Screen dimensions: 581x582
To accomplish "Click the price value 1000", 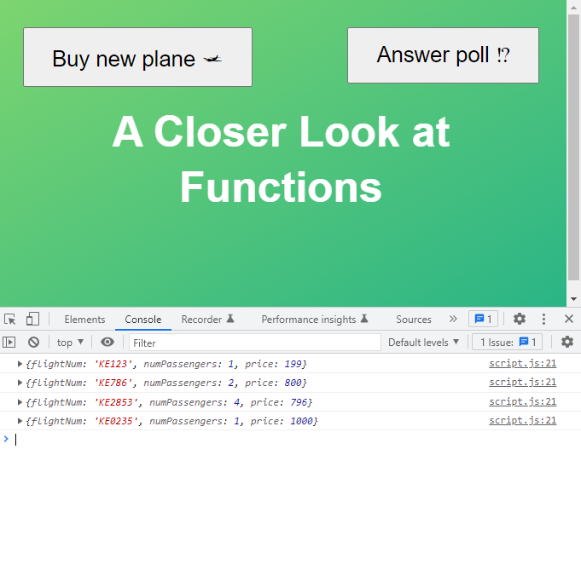I will [x=301, y=421].
